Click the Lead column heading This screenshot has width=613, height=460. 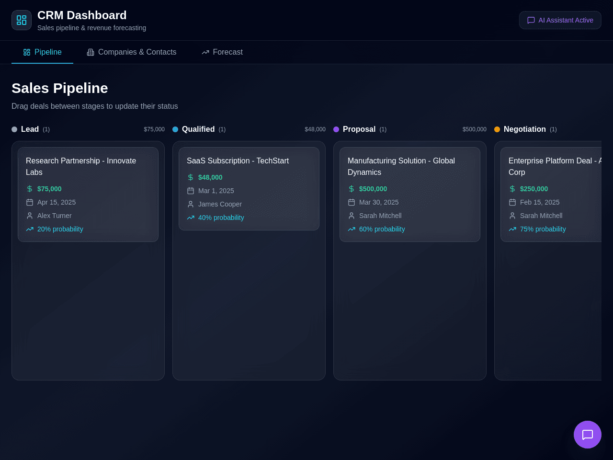pyautogui.click(x=30, y=129)
